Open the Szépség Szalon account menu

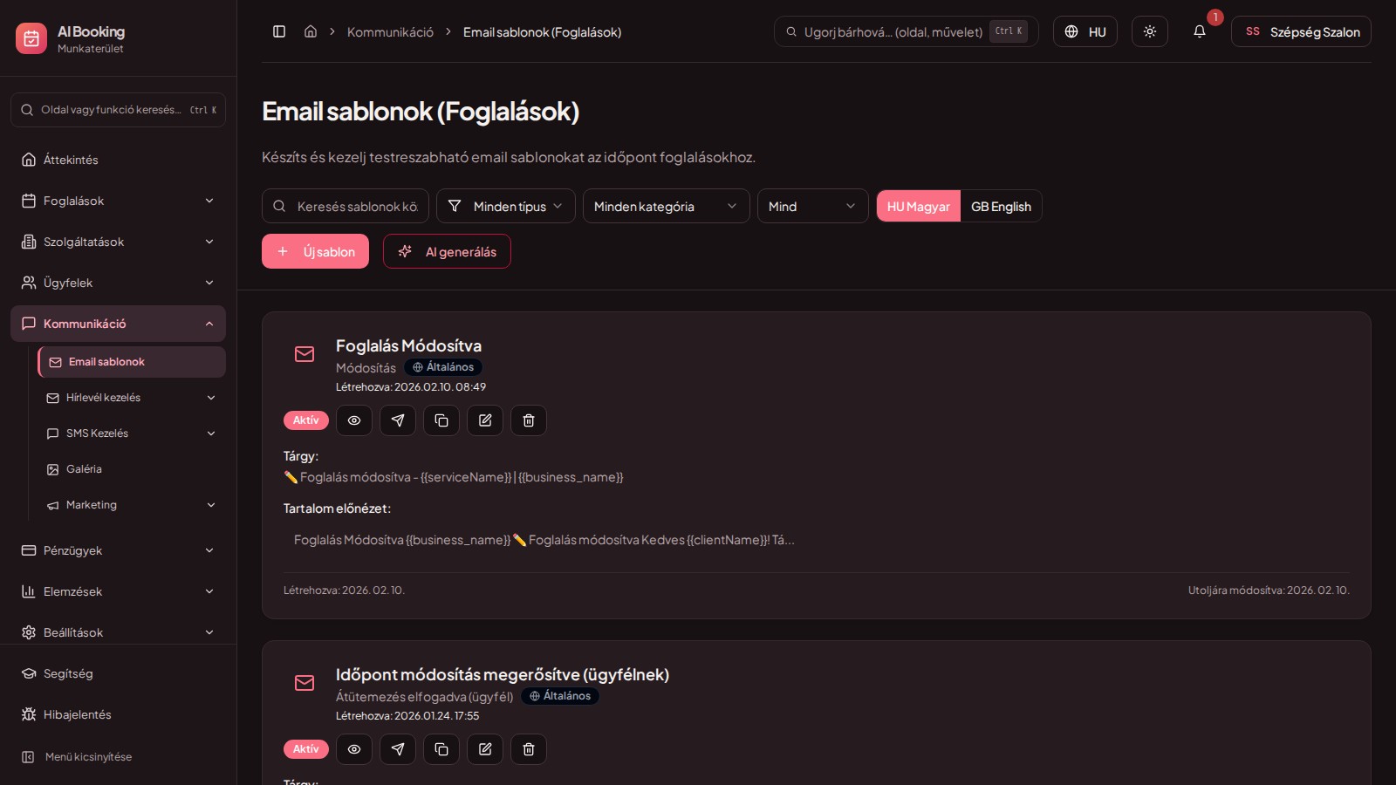coord(1301,31)
